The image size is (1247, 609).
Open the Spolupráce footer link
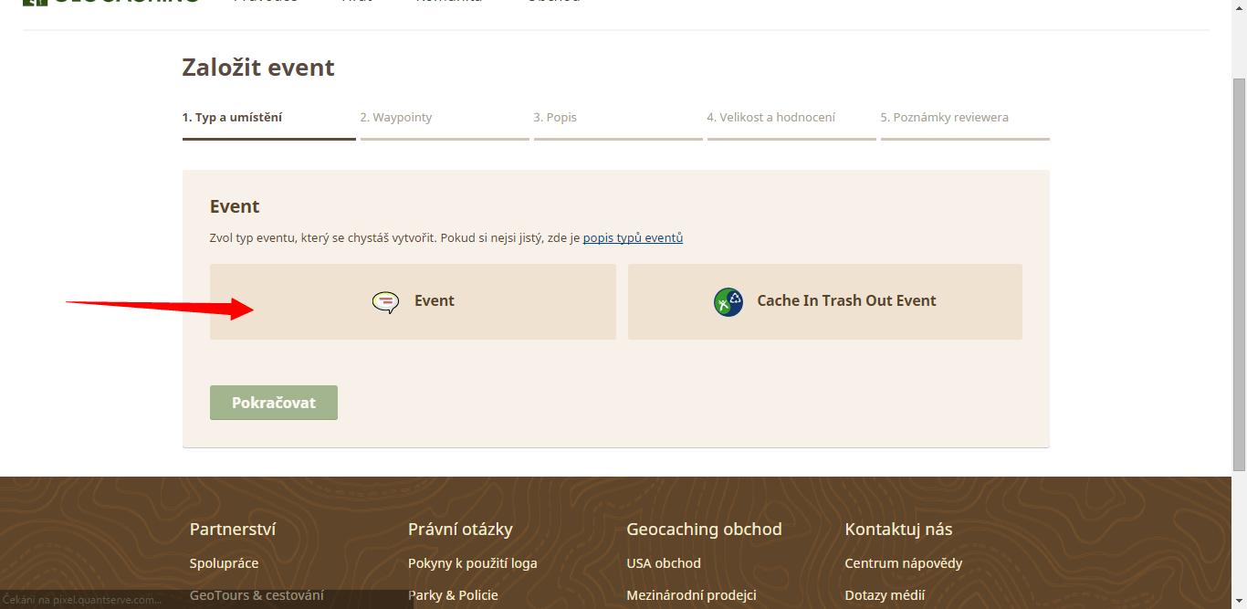tap(224, 563)
